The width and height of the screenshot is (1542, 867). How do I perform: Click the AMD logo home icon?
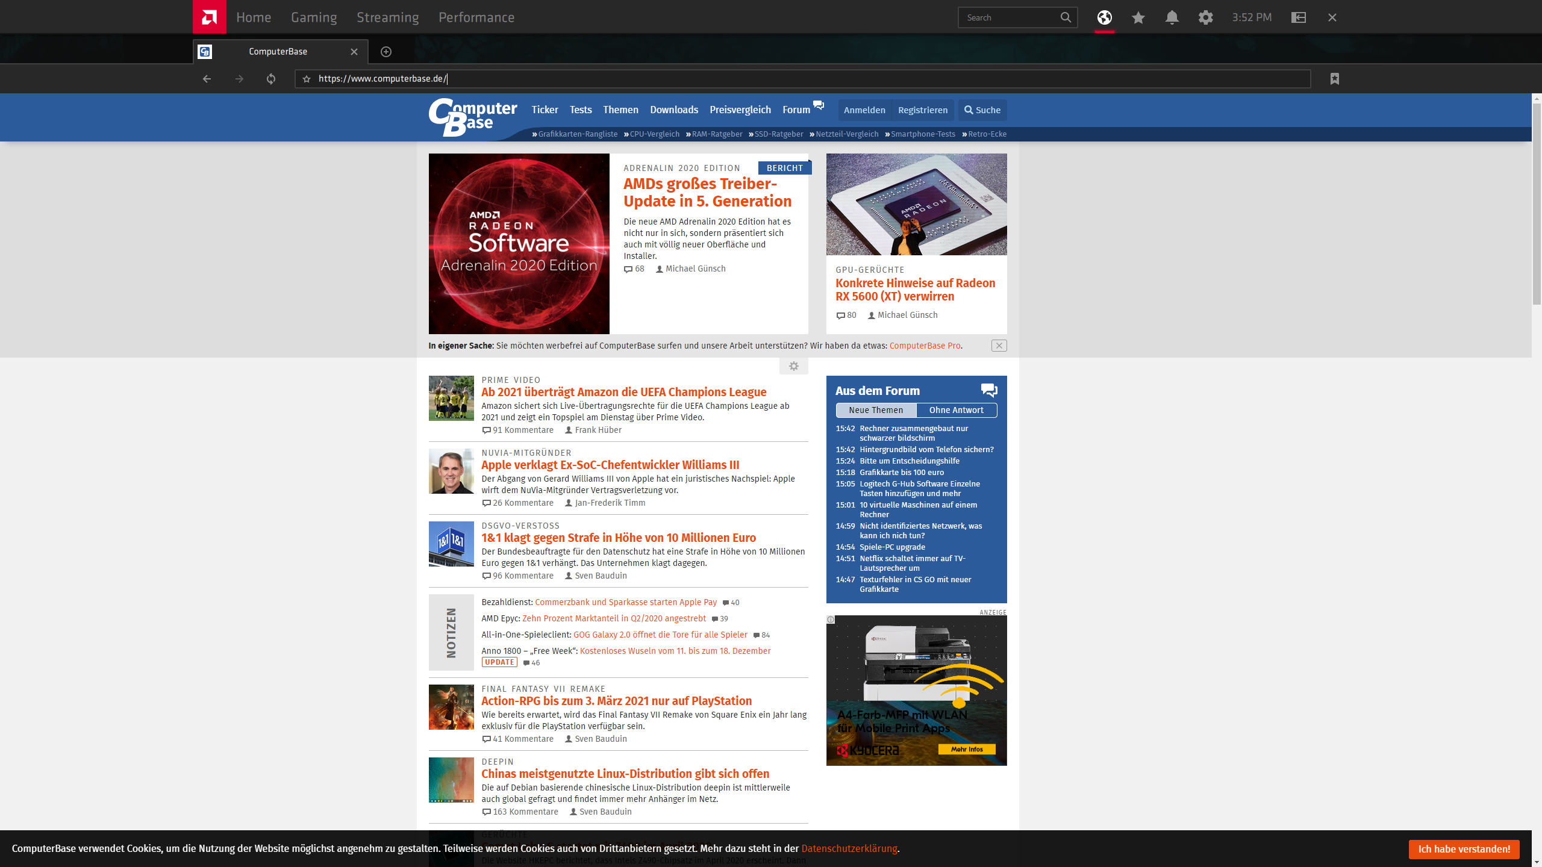[209, 17]
